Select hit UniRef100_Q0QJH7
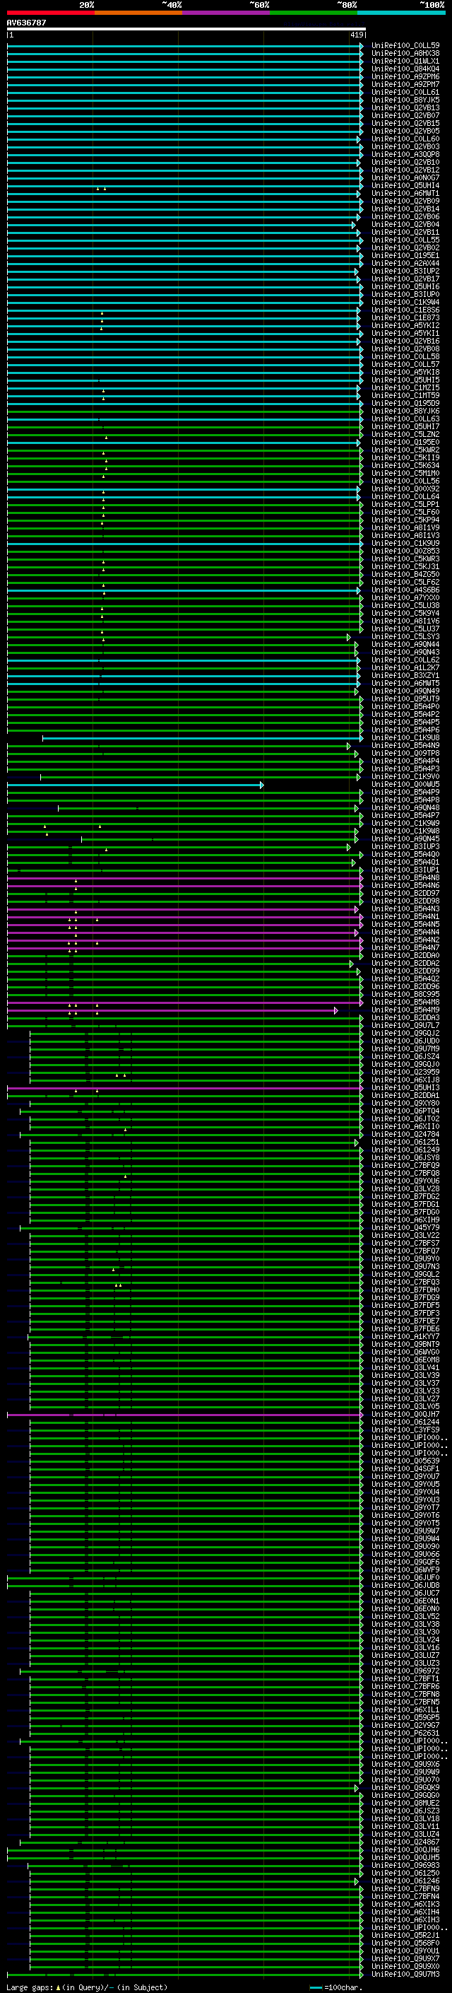 (x=405, y=1414)
